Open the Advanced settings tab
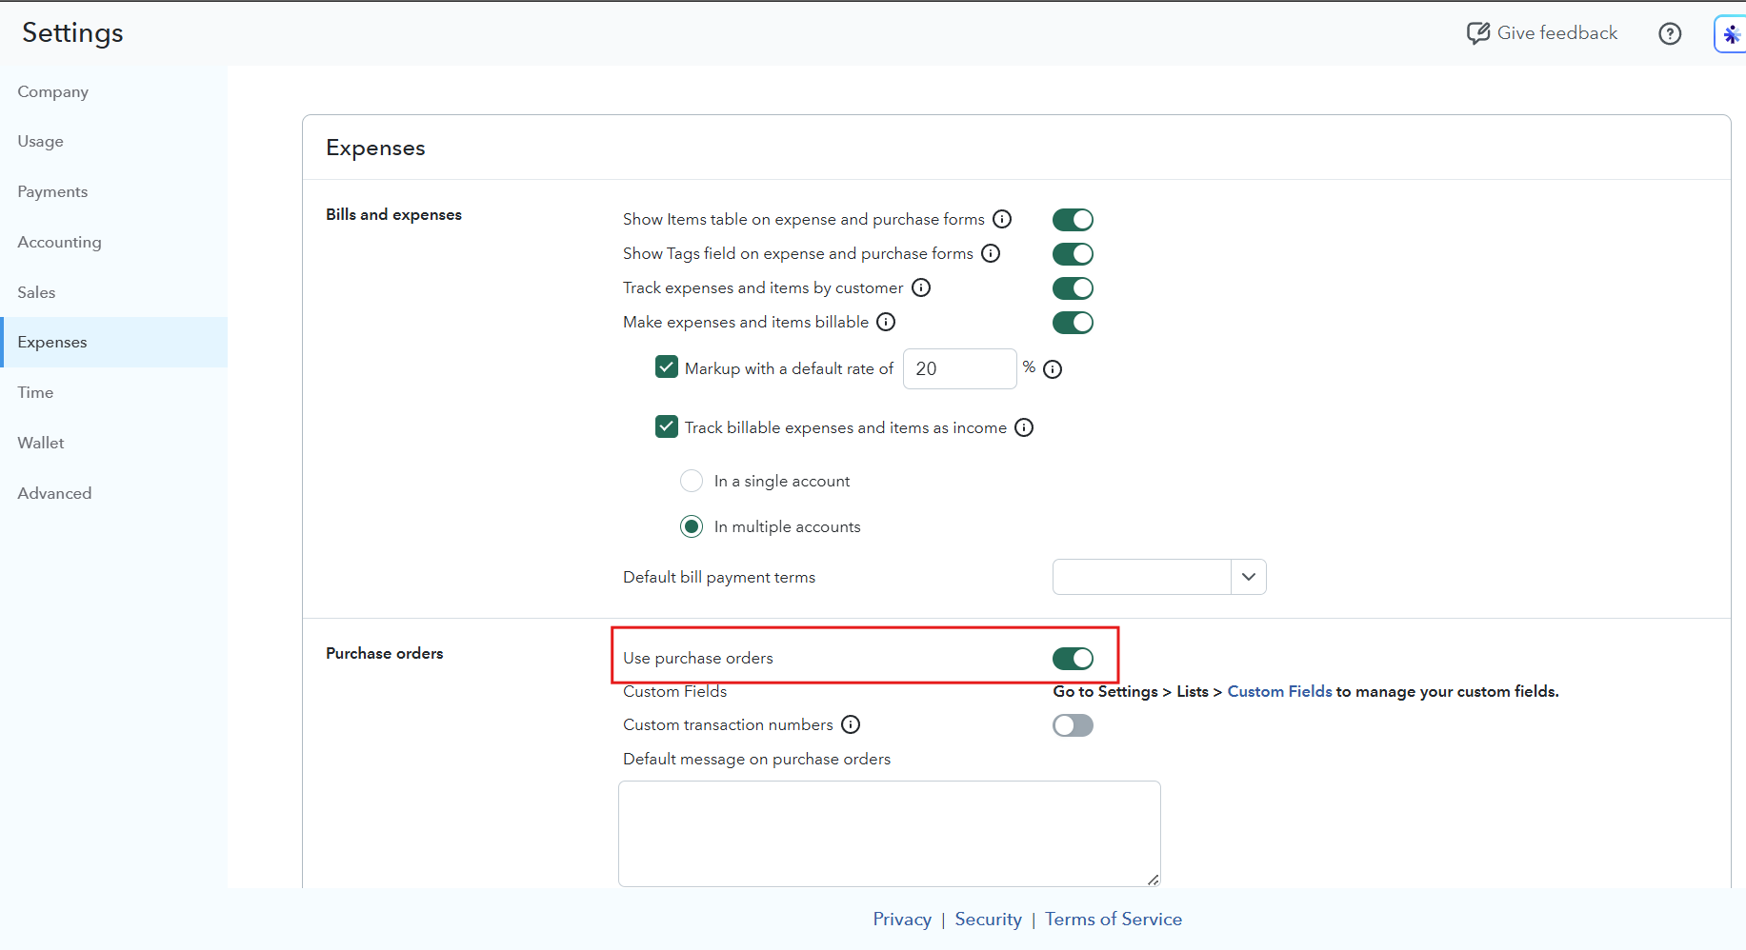Screen dimensions: 1746x950 tap(114, 493)
